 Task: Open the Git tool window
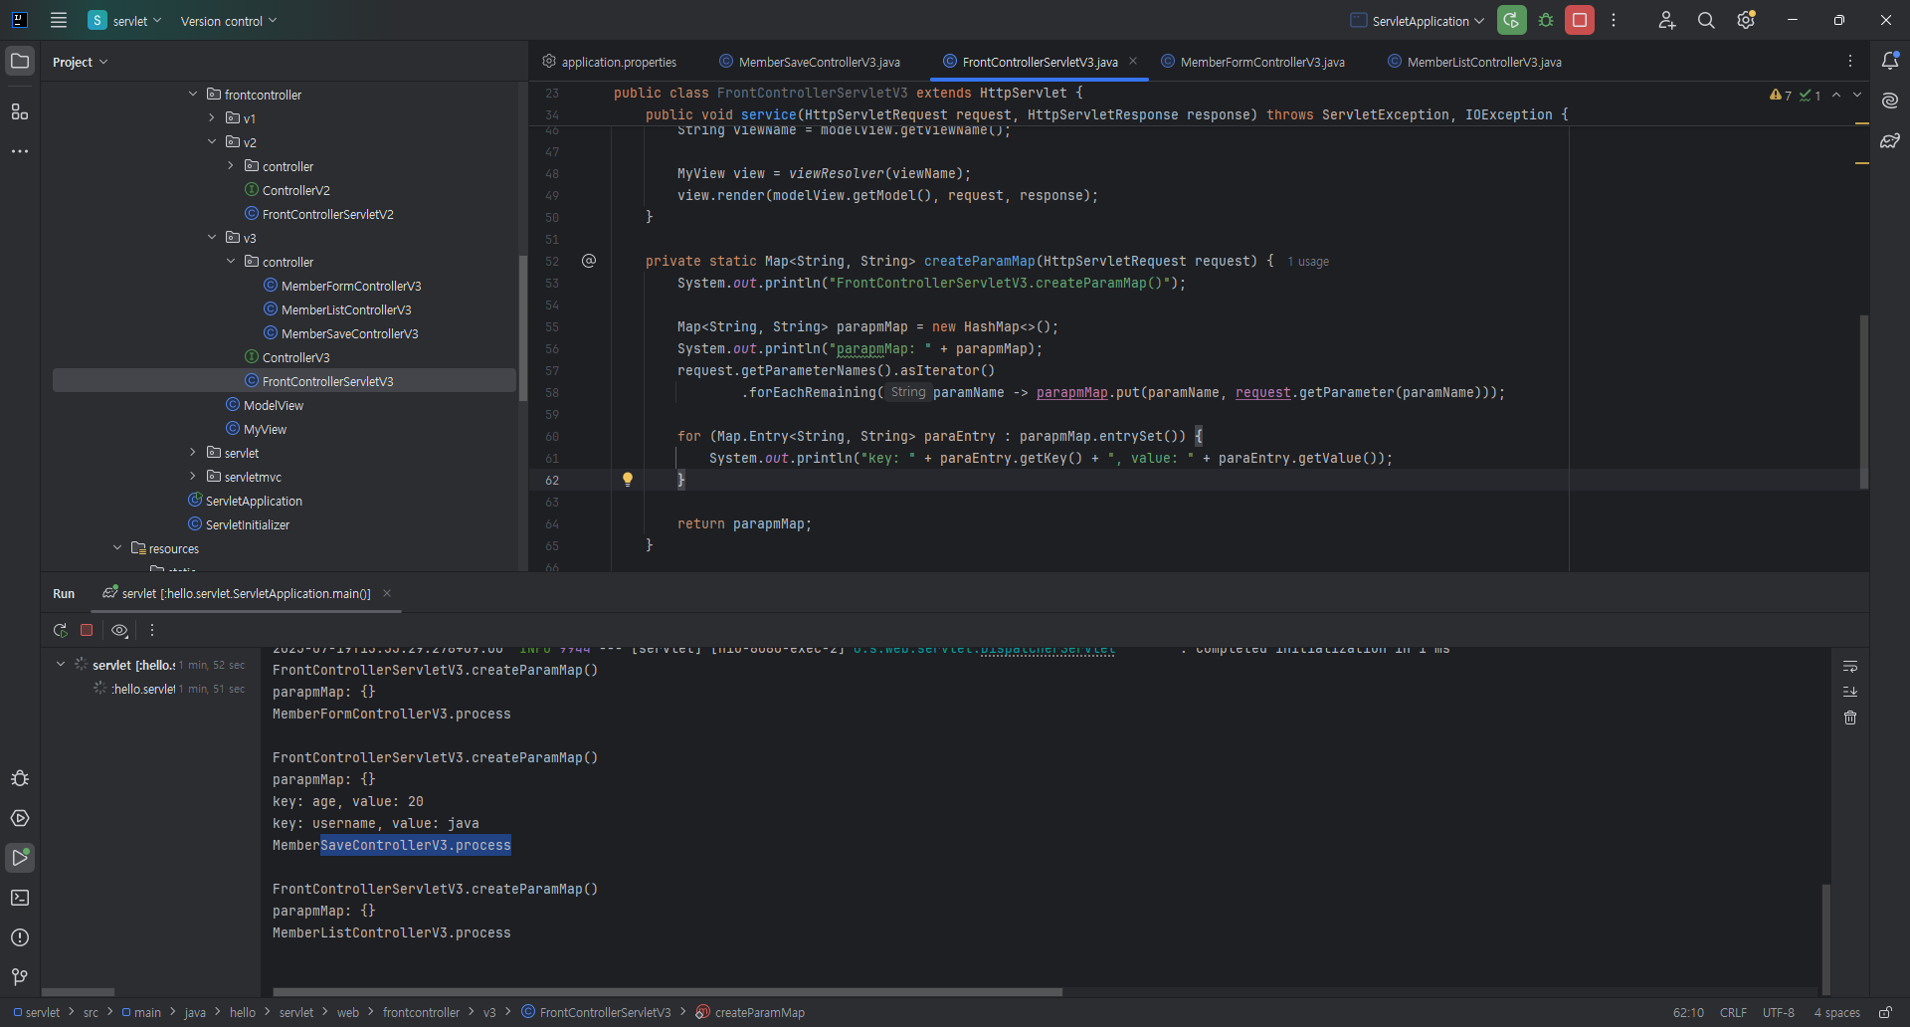pyautogui.click(x=20, y=977)
